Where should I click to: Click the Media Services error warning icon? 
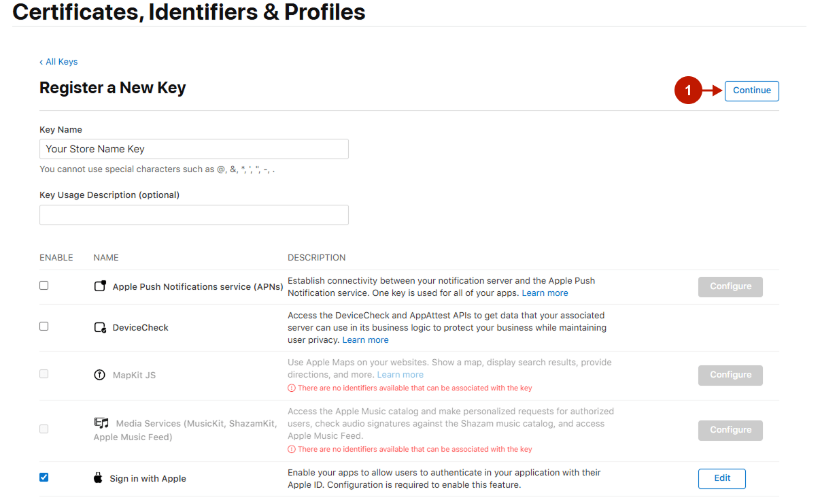[292, 449]
